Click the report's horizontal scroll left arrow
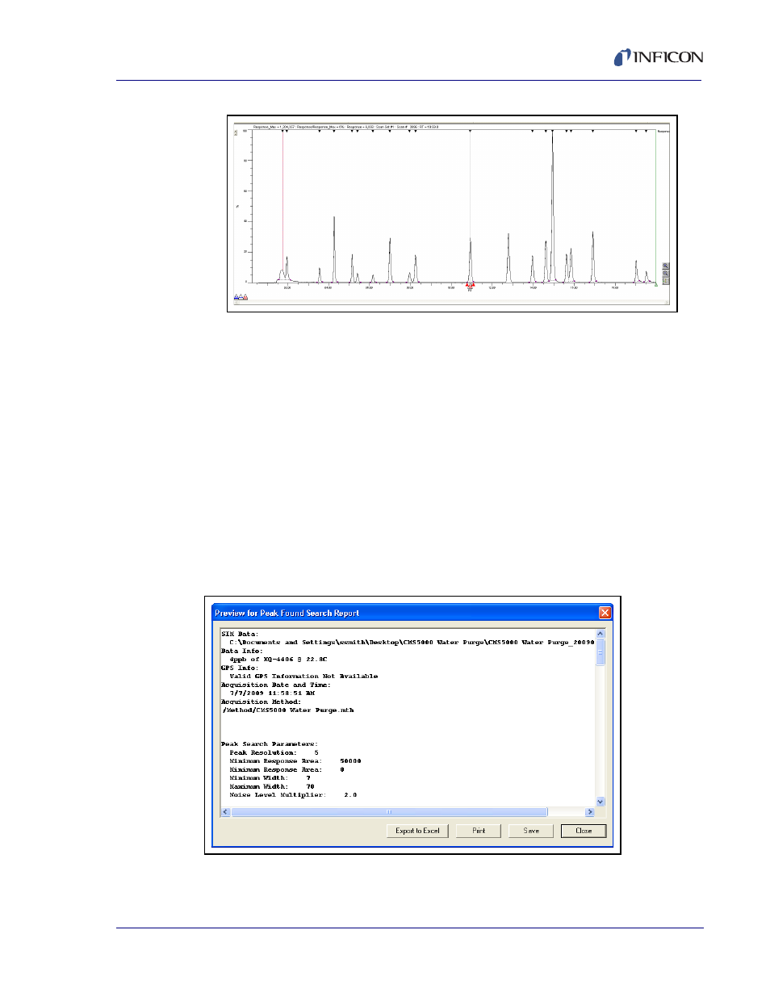770x997 pixels. point(225,812)
